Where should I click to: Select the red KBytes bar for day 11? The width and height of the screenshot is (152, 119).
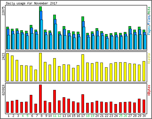tap(55, 101)
